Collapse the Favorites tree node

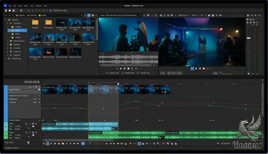(8, 23)
